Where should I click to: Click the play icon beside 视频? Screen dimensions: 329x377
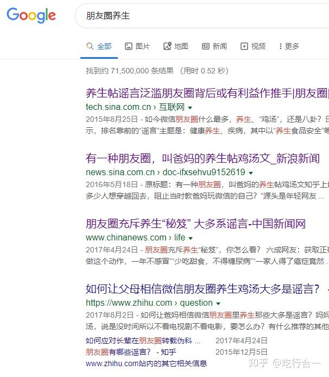click(244, 46)
